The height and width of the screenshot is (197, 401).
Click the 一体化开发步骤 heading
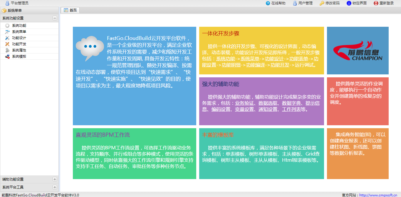coord(221,34)
